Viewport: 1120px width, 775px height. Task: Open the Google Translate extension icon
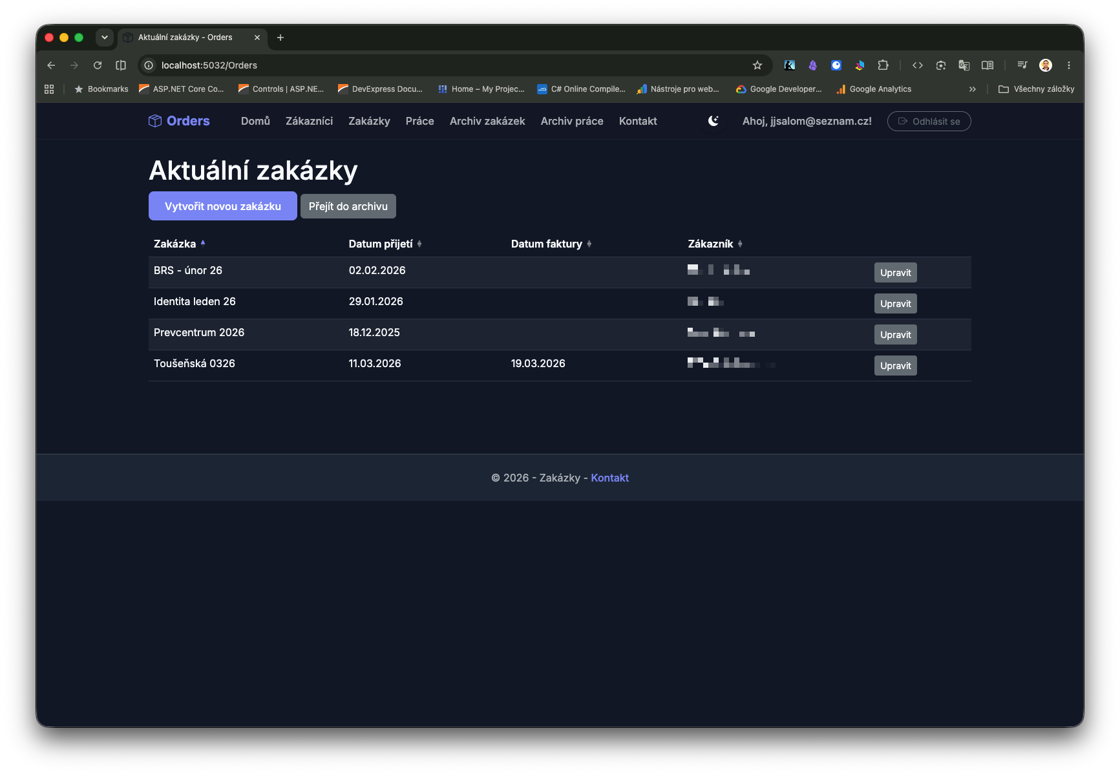pos(964,65)
